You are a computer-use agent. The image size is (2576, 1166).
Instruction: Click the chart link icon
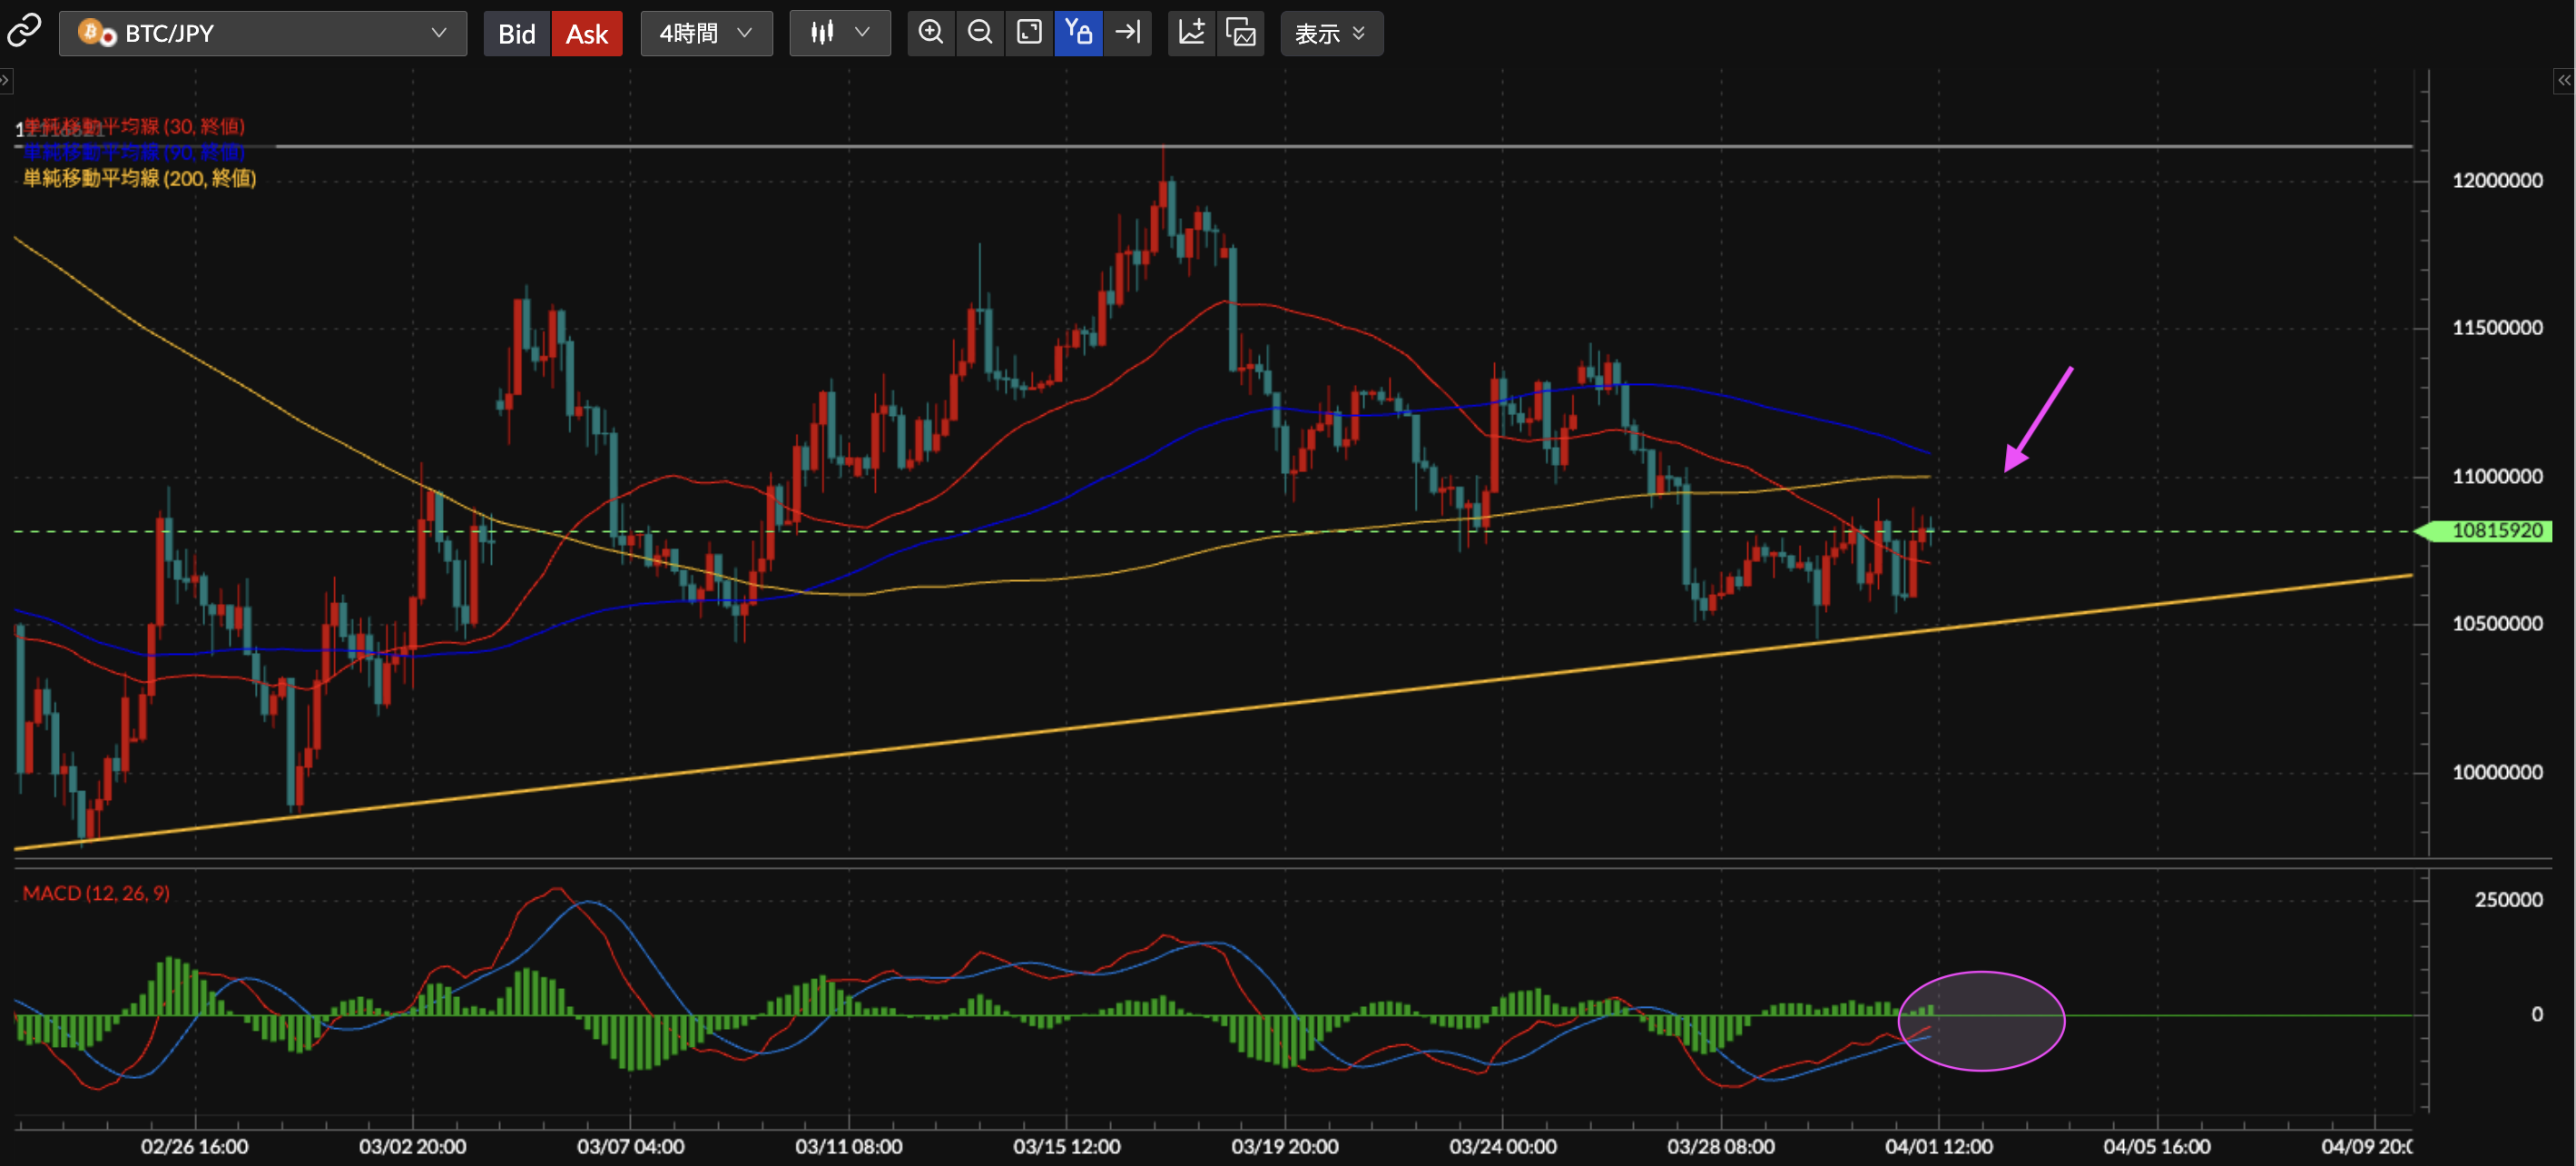24,31
